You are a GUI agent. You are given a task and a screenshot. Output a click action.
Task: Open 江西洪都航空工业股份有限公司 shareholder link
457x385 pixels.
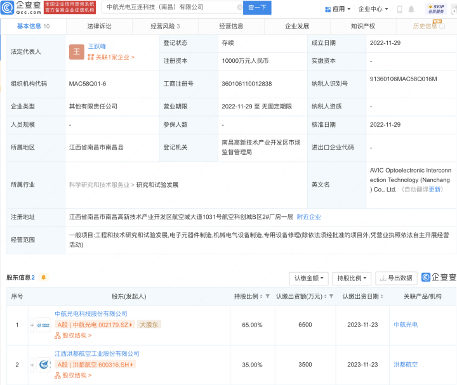pyautogui.click(x=97, y=353)
